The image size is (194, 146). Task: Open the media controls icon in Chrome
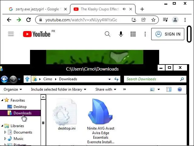(165, 20)
